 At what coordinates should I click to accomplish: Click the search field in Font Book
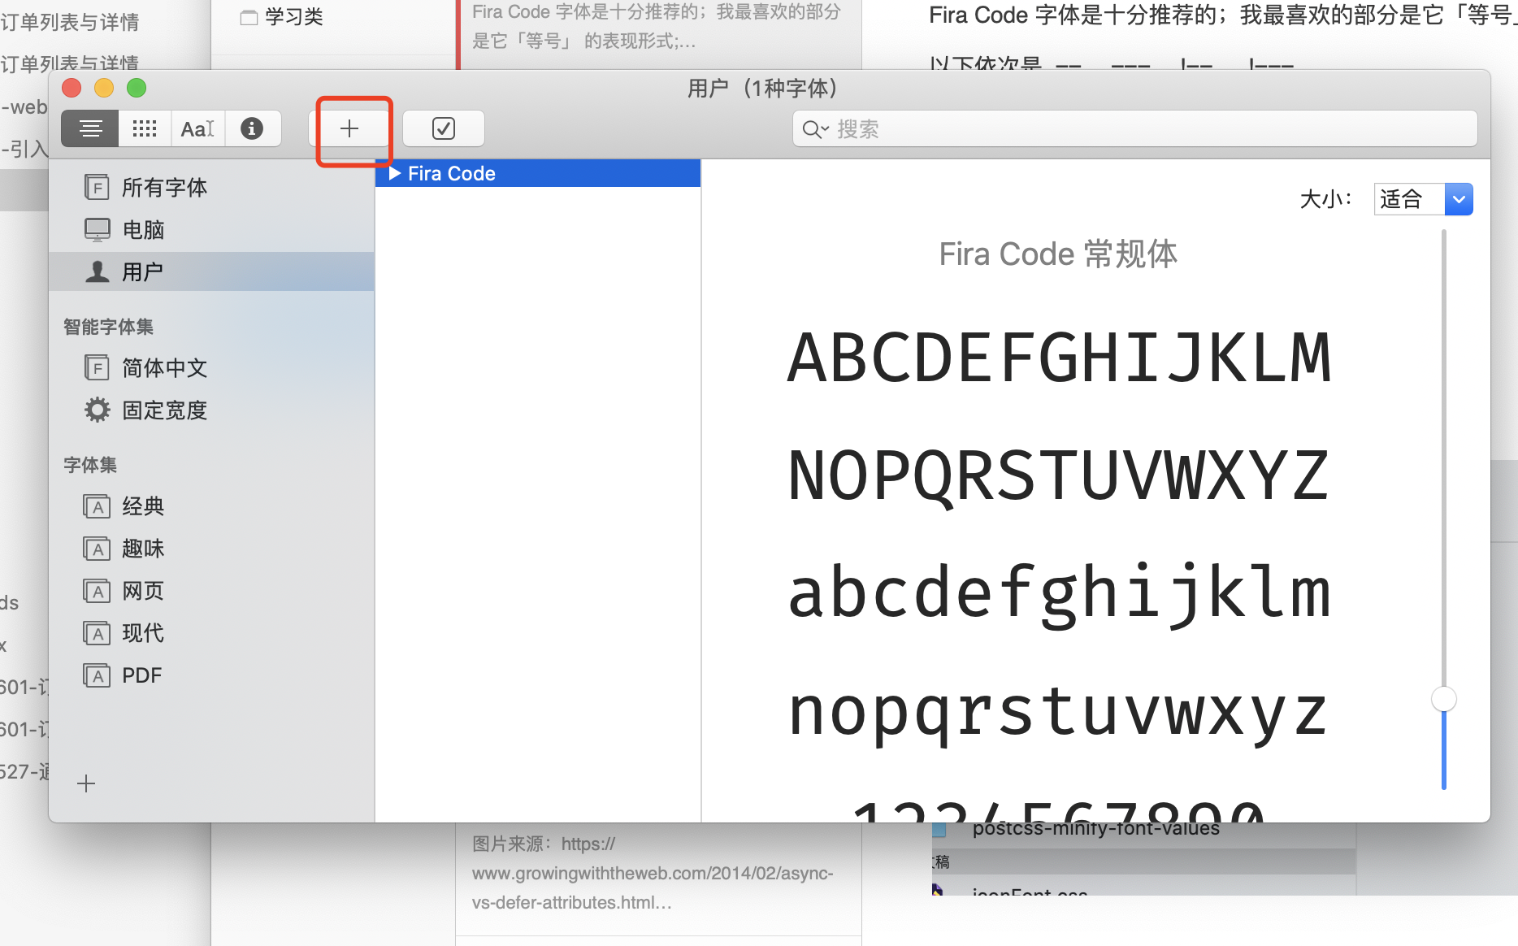click(1134, 128)
